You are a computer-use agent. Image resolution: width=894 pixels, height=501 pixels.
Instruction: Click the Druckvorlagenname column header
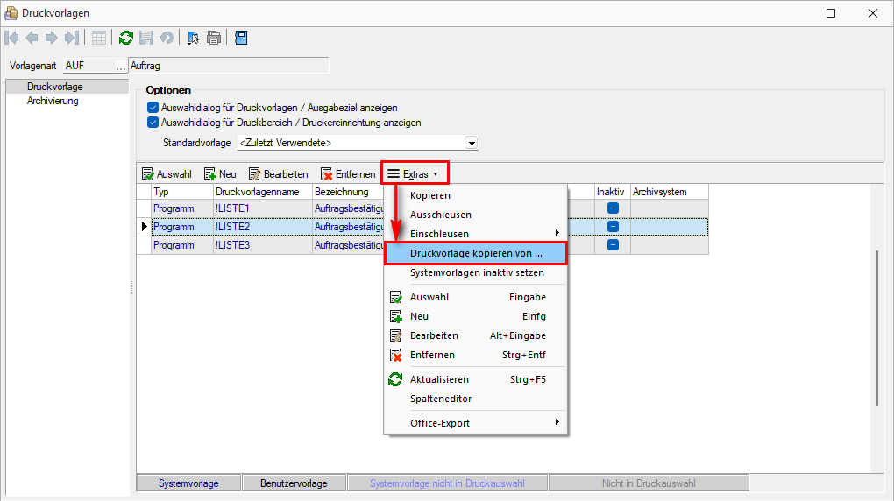tap(263, 192)
